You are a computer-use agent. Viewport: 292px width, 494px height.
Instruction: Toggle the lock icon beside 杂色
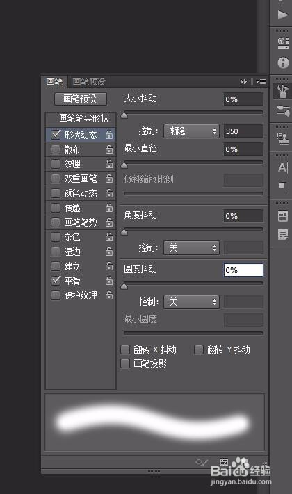pyautogui.click(x=109, y=237)
